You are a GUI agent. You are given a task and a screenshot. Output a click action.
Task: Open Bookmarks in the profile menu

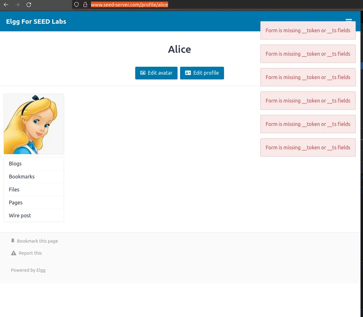[x=22, y=177]
